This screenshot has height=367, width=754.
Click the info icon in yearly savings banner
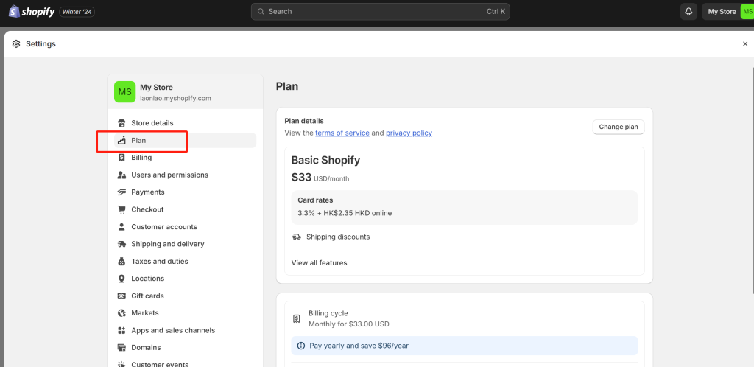pyautogui.click(x=301, y=346)
